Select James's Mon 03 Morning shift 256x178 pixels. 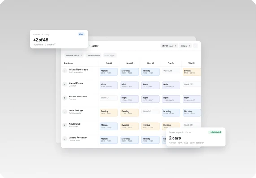[x=150, y=140]
